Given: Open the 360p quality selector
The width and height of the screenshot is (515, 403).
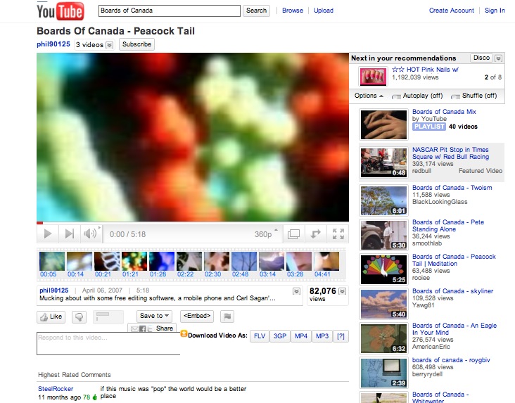Looking at the screenshot, I should pyautogui.click(x=266, y=234).
